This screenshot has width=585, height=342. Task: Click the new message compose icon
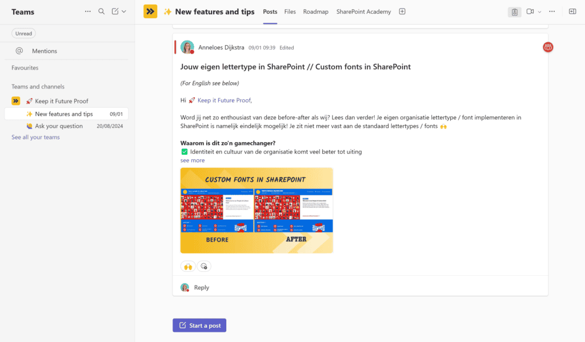(x=115, y=11)
